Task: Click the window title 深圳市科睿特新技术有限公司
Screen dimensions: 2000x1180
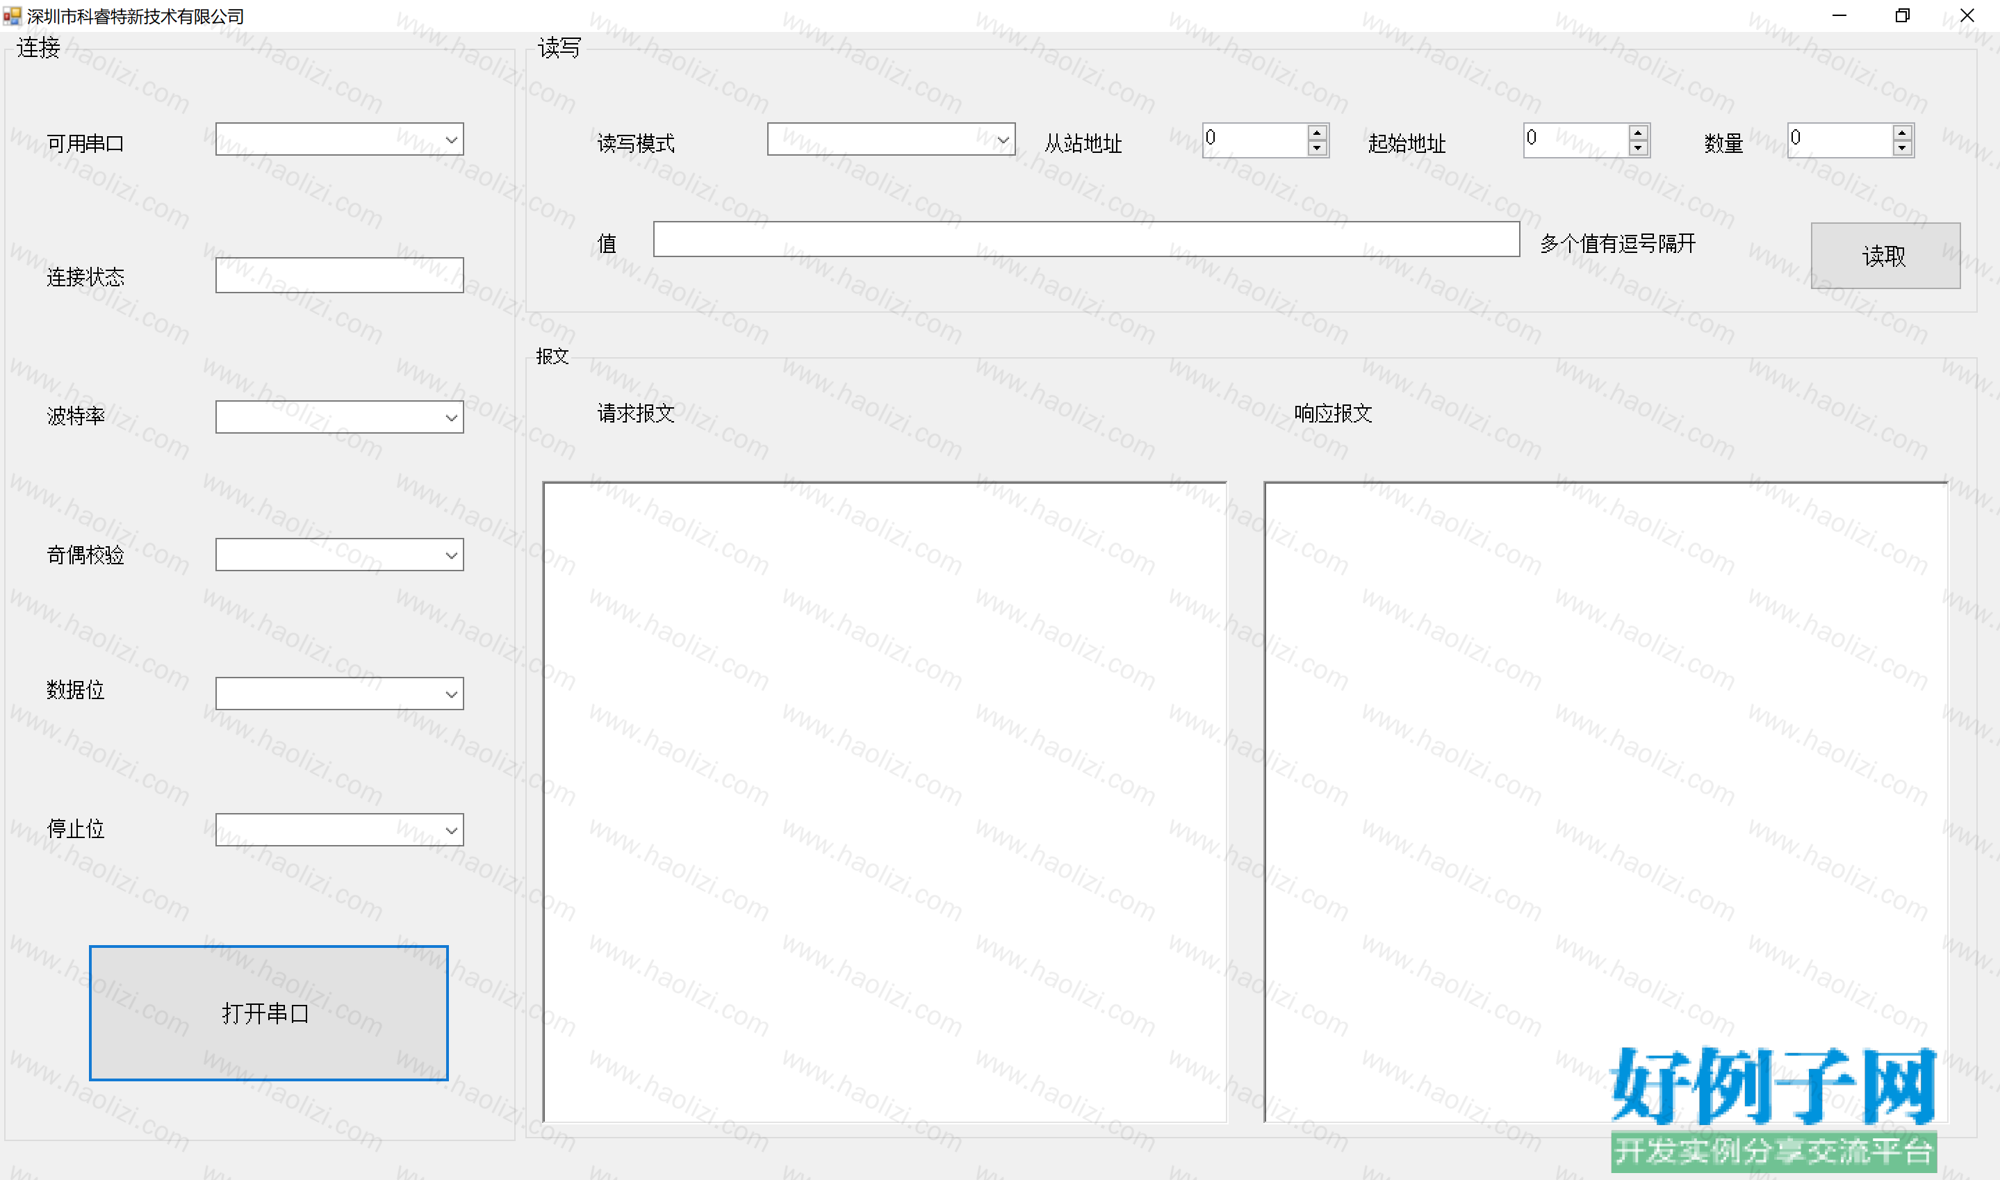Action: pyautogui.click(x=135, y=17)
